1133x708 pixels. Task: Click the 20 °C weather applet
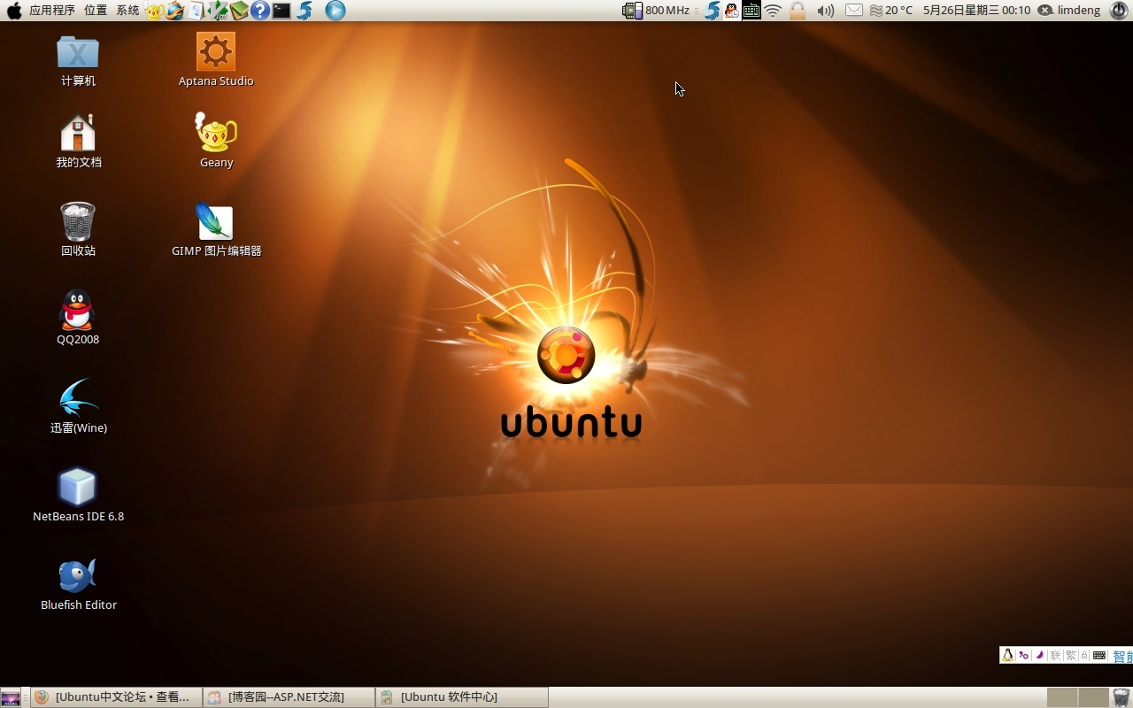coord(891,11)
